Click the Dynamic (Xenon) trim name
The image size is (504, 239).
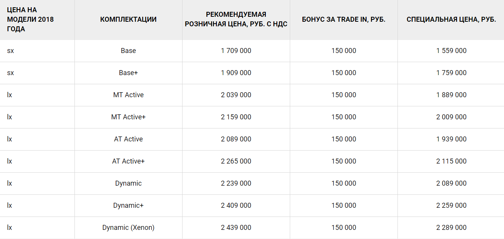tap(128, 228)
